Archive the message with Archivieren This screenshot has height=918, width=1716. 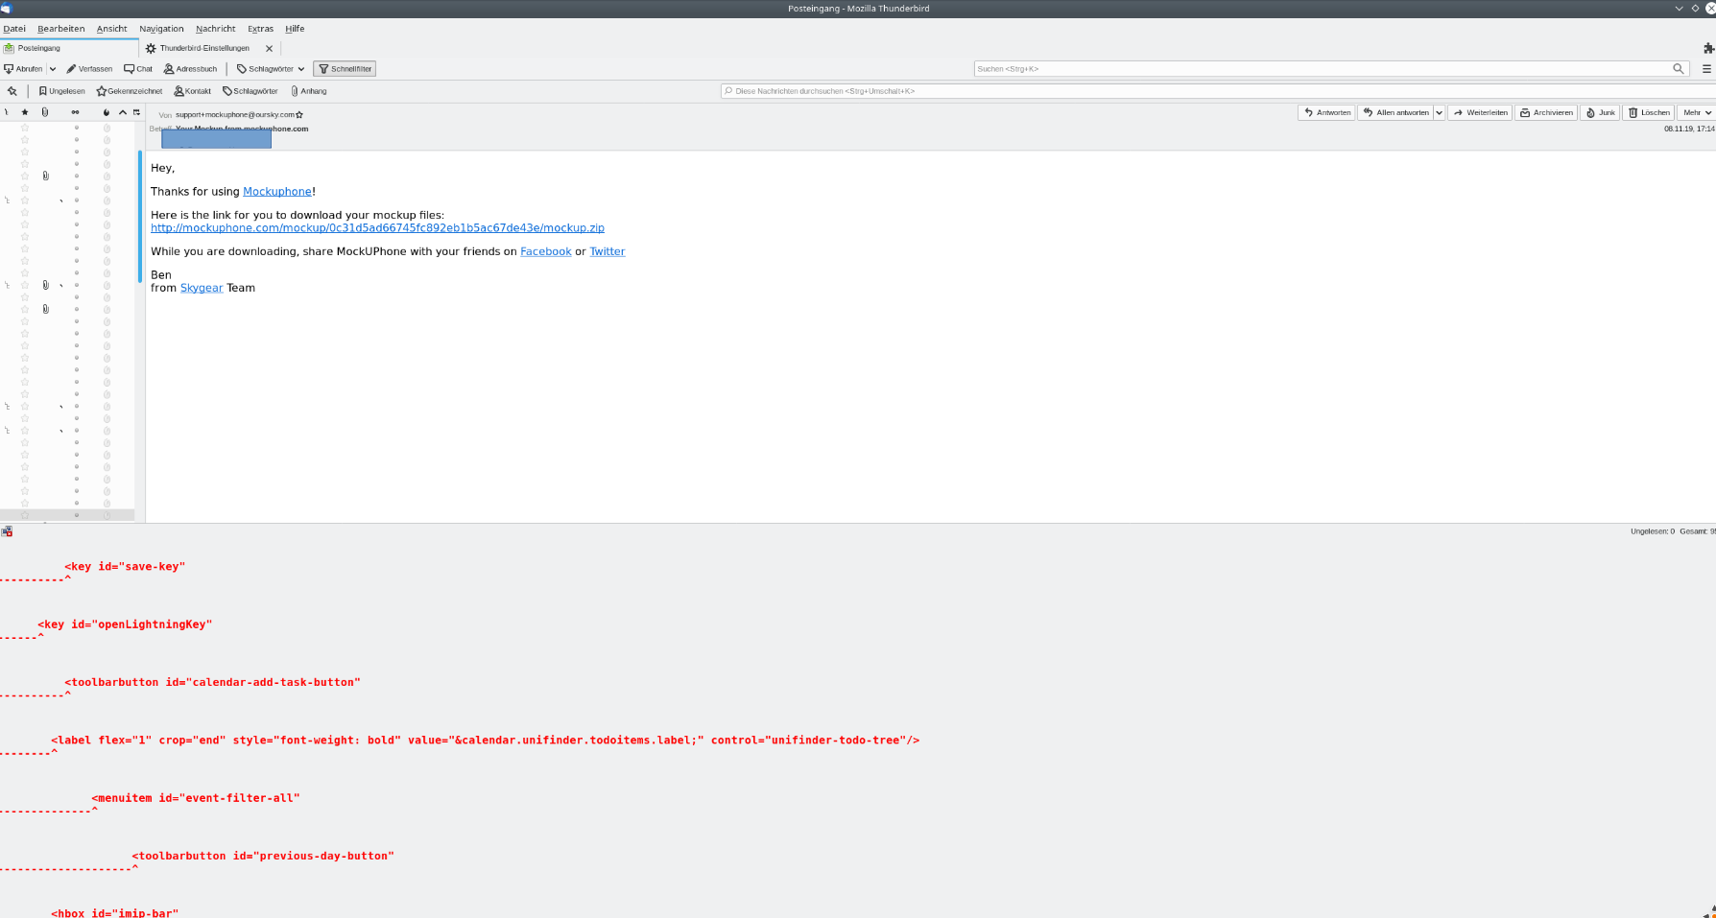1546,112
